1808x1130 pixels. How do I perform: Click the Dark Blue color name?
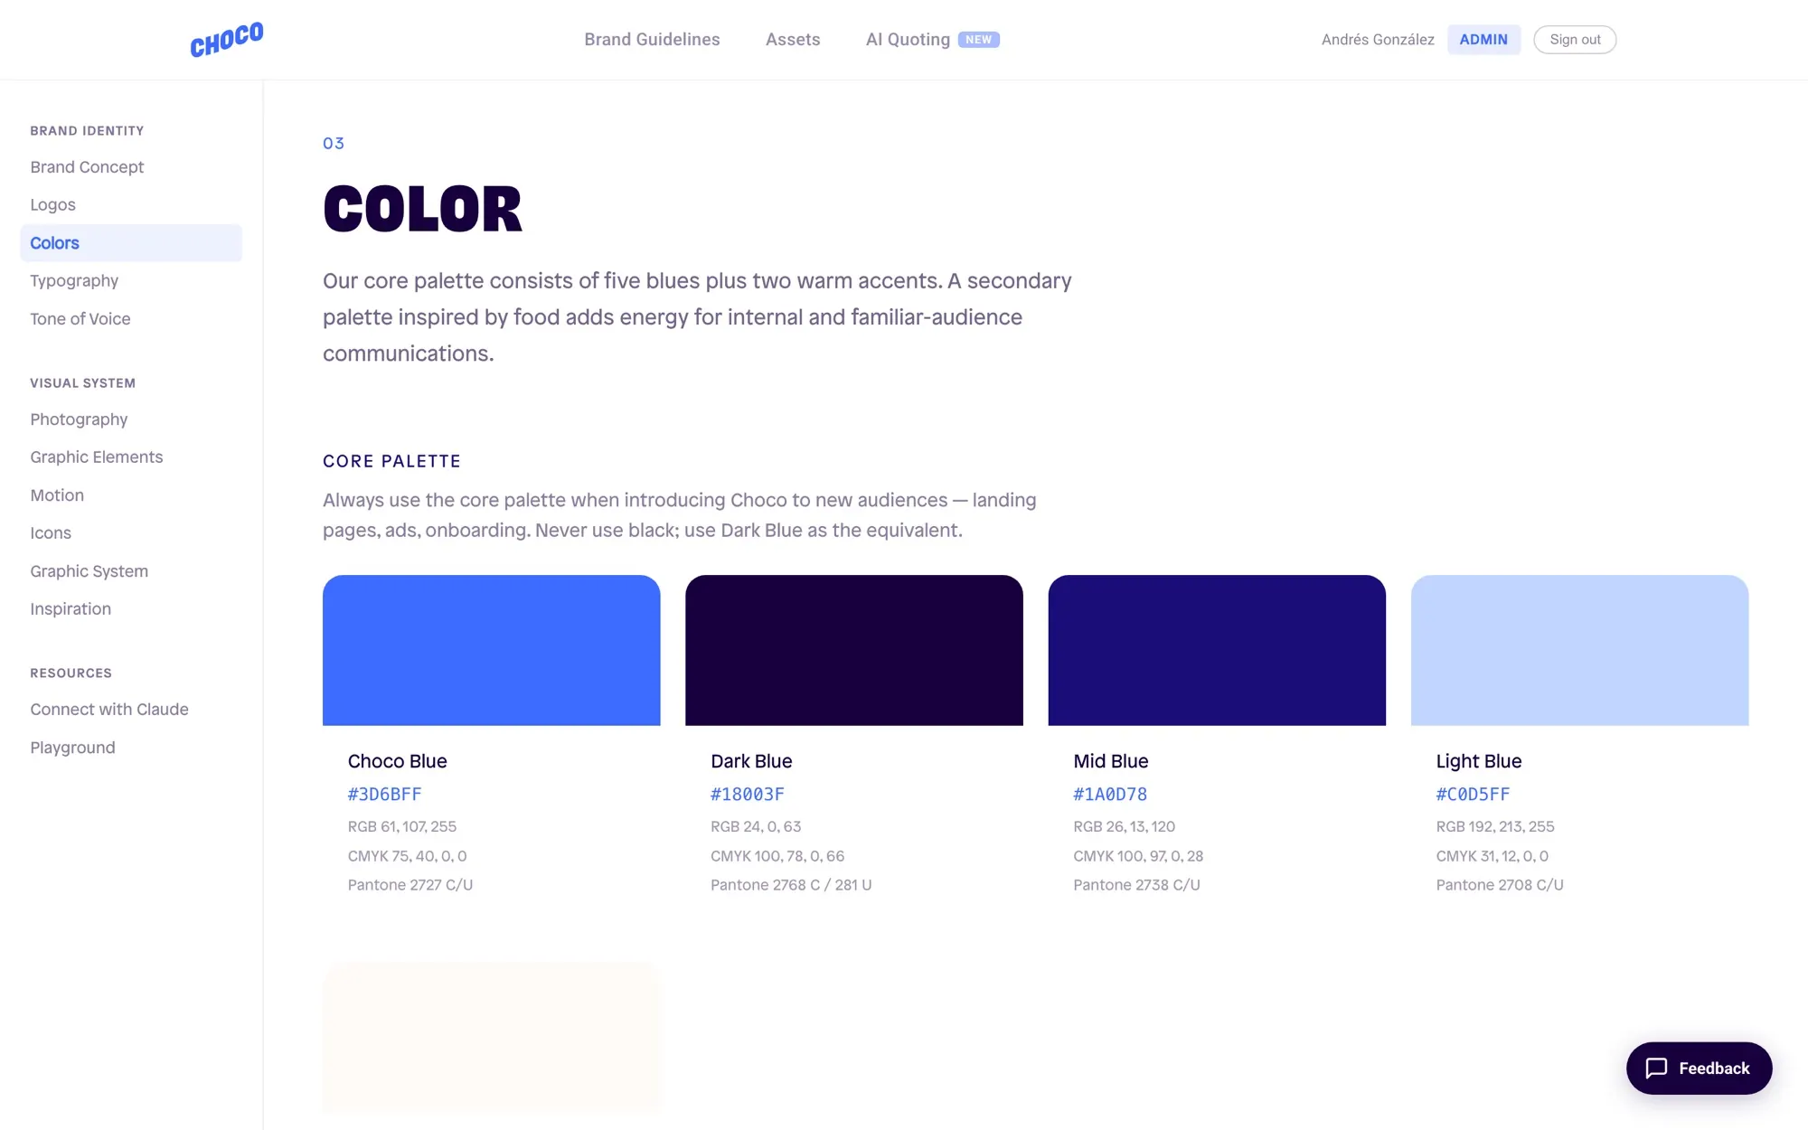coord(751,761)
